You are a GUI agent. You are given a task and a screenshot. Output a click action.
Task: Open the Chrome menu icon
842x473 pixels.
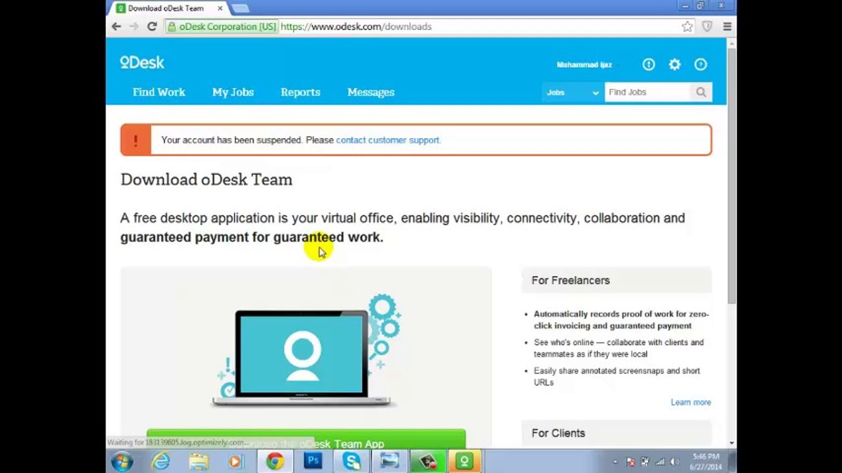click(727, 26)
